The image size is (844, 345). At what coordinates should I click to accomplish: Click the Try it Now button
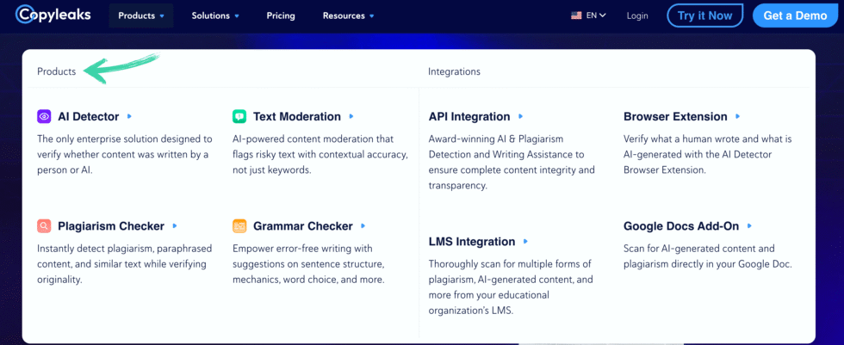[704, 15]
